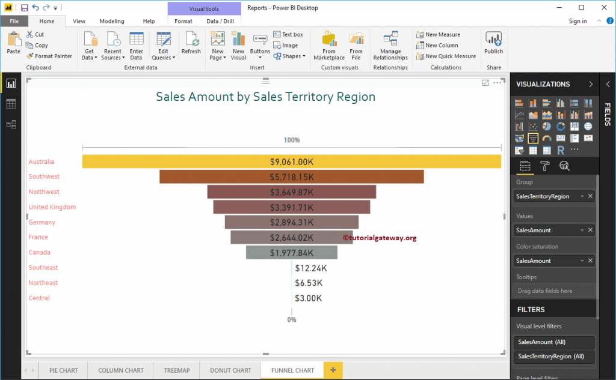616x380 pixels.
Task: Open the PIE CHART report page tab
Action: [x=63, y=370]
